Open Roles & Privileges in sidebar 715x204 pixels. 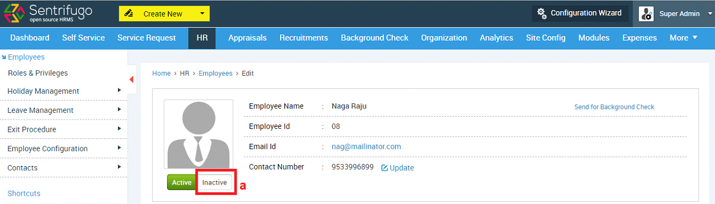pos(38,73)
